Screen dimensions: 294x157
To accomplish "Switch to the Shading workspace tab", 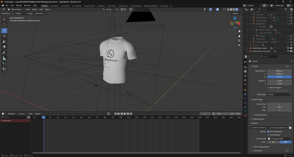I will (x=101, y=6).
